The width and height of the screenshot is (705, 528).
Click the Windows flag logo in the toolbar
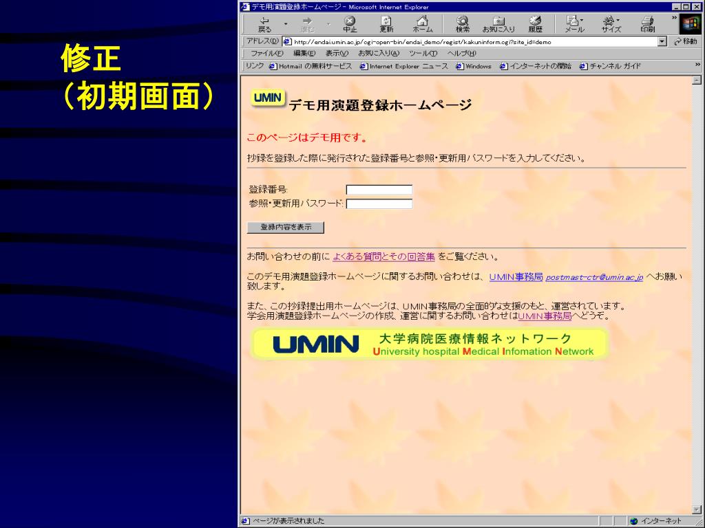coord(690,24)
